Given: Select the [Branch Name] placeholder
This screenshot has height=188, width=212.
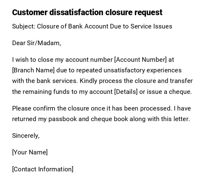Looking at the screenshot, I should tap(33, 70).
